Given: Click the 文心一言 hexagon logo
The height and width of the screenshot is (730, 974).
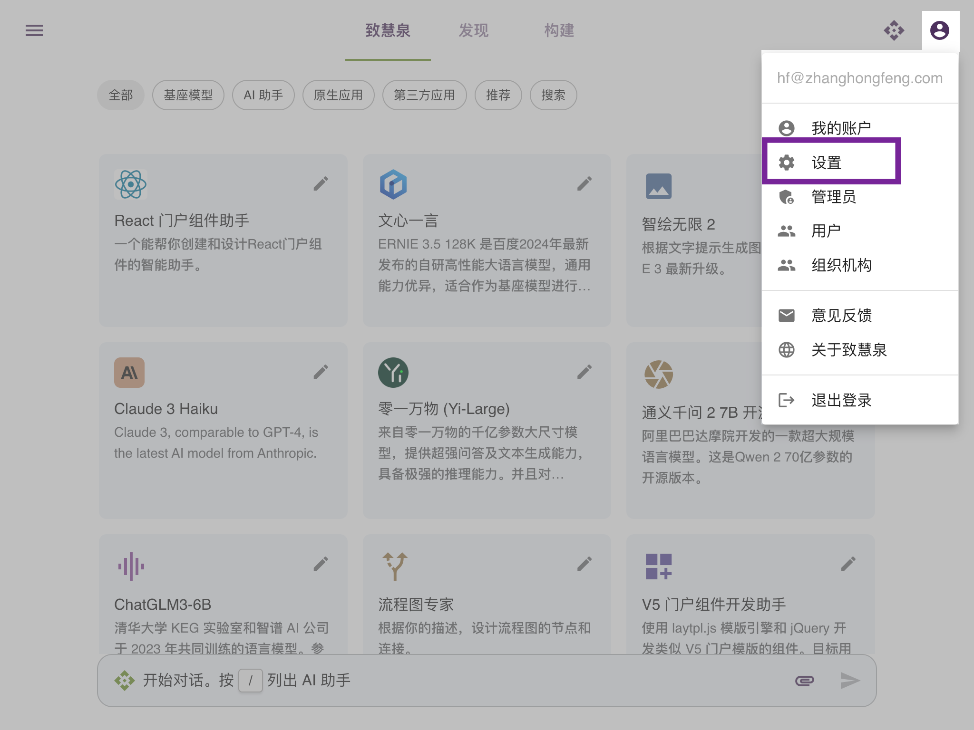Looking at the screenshot, I should click(x=393, y=184).
